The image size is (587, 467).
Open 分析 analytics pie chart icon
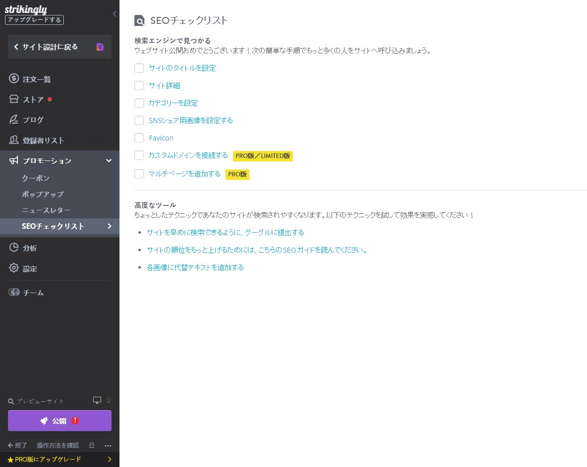(13, 248)
